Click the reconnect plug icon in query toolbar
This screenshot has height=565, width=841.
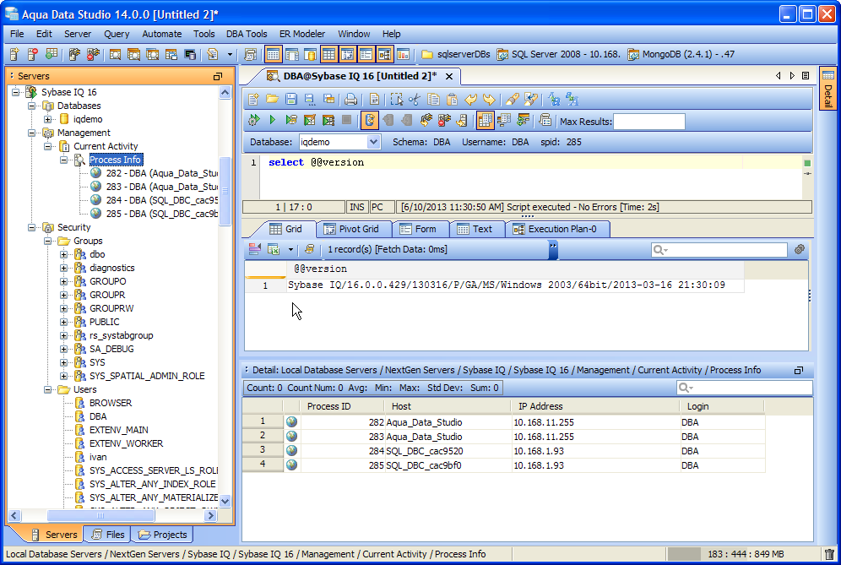point(426,120)
